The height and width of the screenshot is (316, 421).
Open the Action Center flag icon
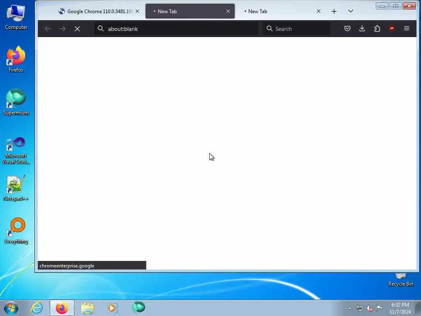[x=379, y=308]
